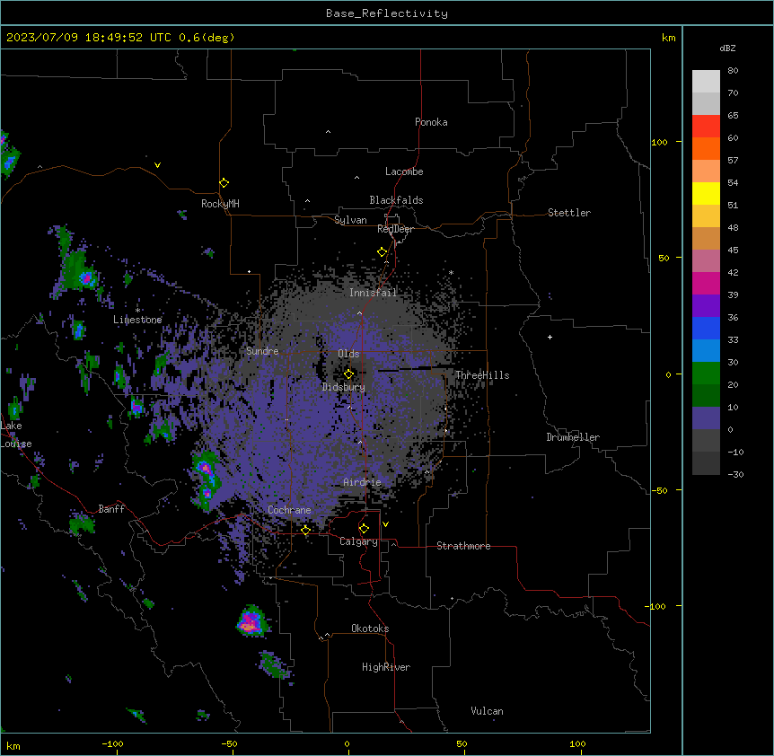Image resolution: width=774 pixels, height=756 pixels.
Task: Click the Blackfalds label
Action: (396, 200)
